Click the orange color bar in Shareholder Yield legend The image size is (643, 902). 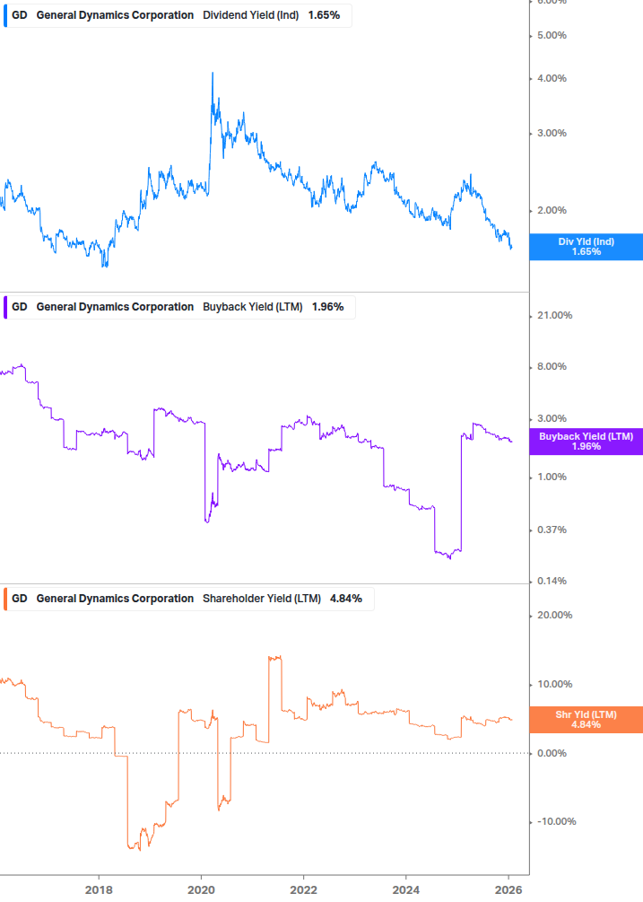pos(5,599)
